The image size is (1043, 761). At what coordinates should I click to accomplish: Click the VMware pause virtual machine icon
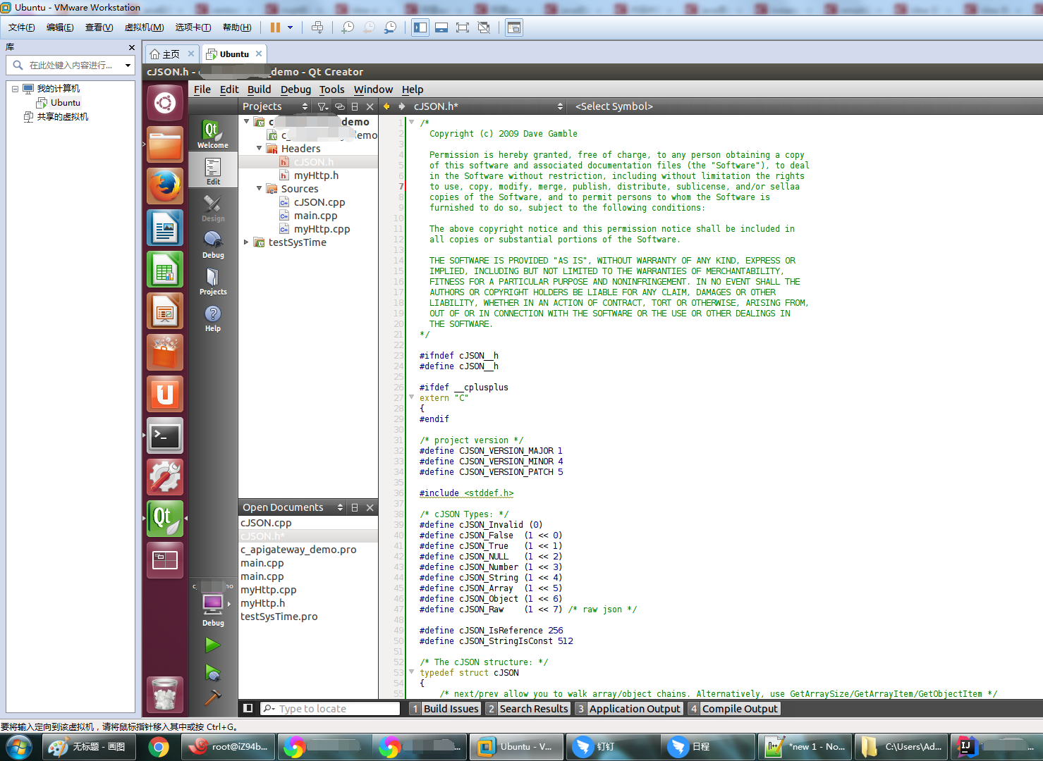coord(275,27)
